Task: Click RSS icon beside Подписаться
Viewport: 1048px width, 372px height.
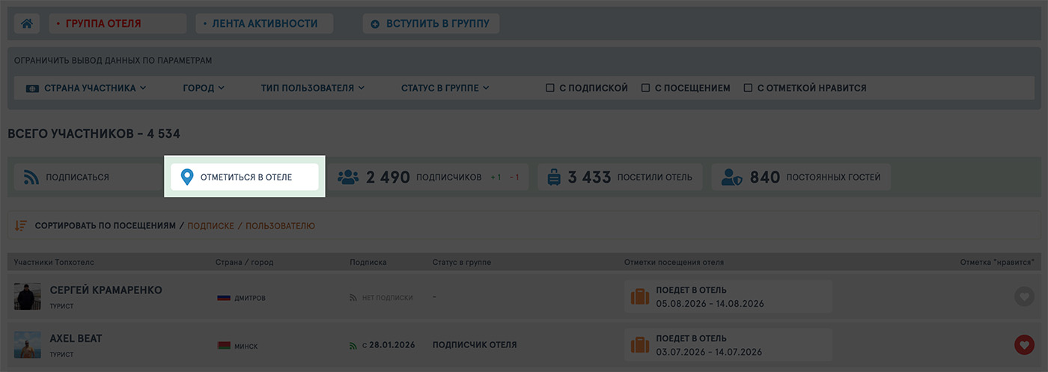Action: pyautogui.click(x=31, y=177)
